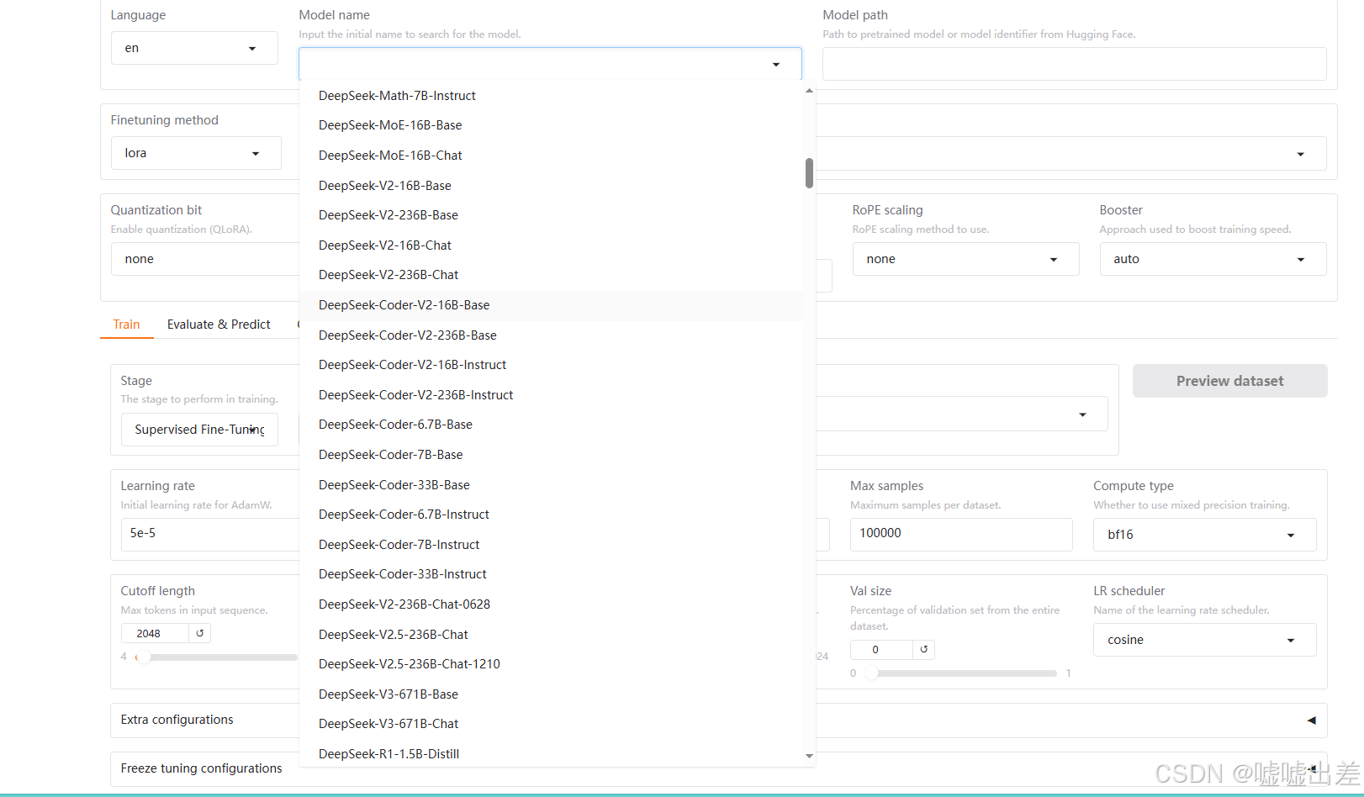
Task: Click the Cutoff length slider handle
Action: tap(144, 657)
